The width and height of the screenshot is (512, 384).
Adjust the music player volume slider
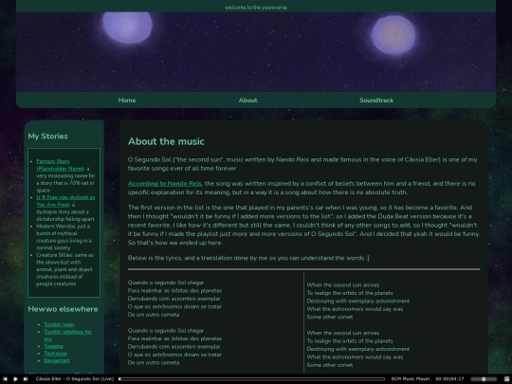click(x=485, y=378)
